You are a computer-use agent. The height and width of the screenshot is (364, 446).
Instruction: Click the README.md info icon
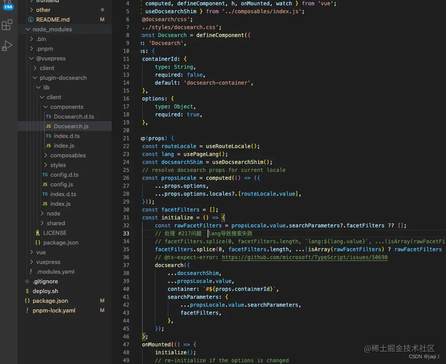coord(30,19)
